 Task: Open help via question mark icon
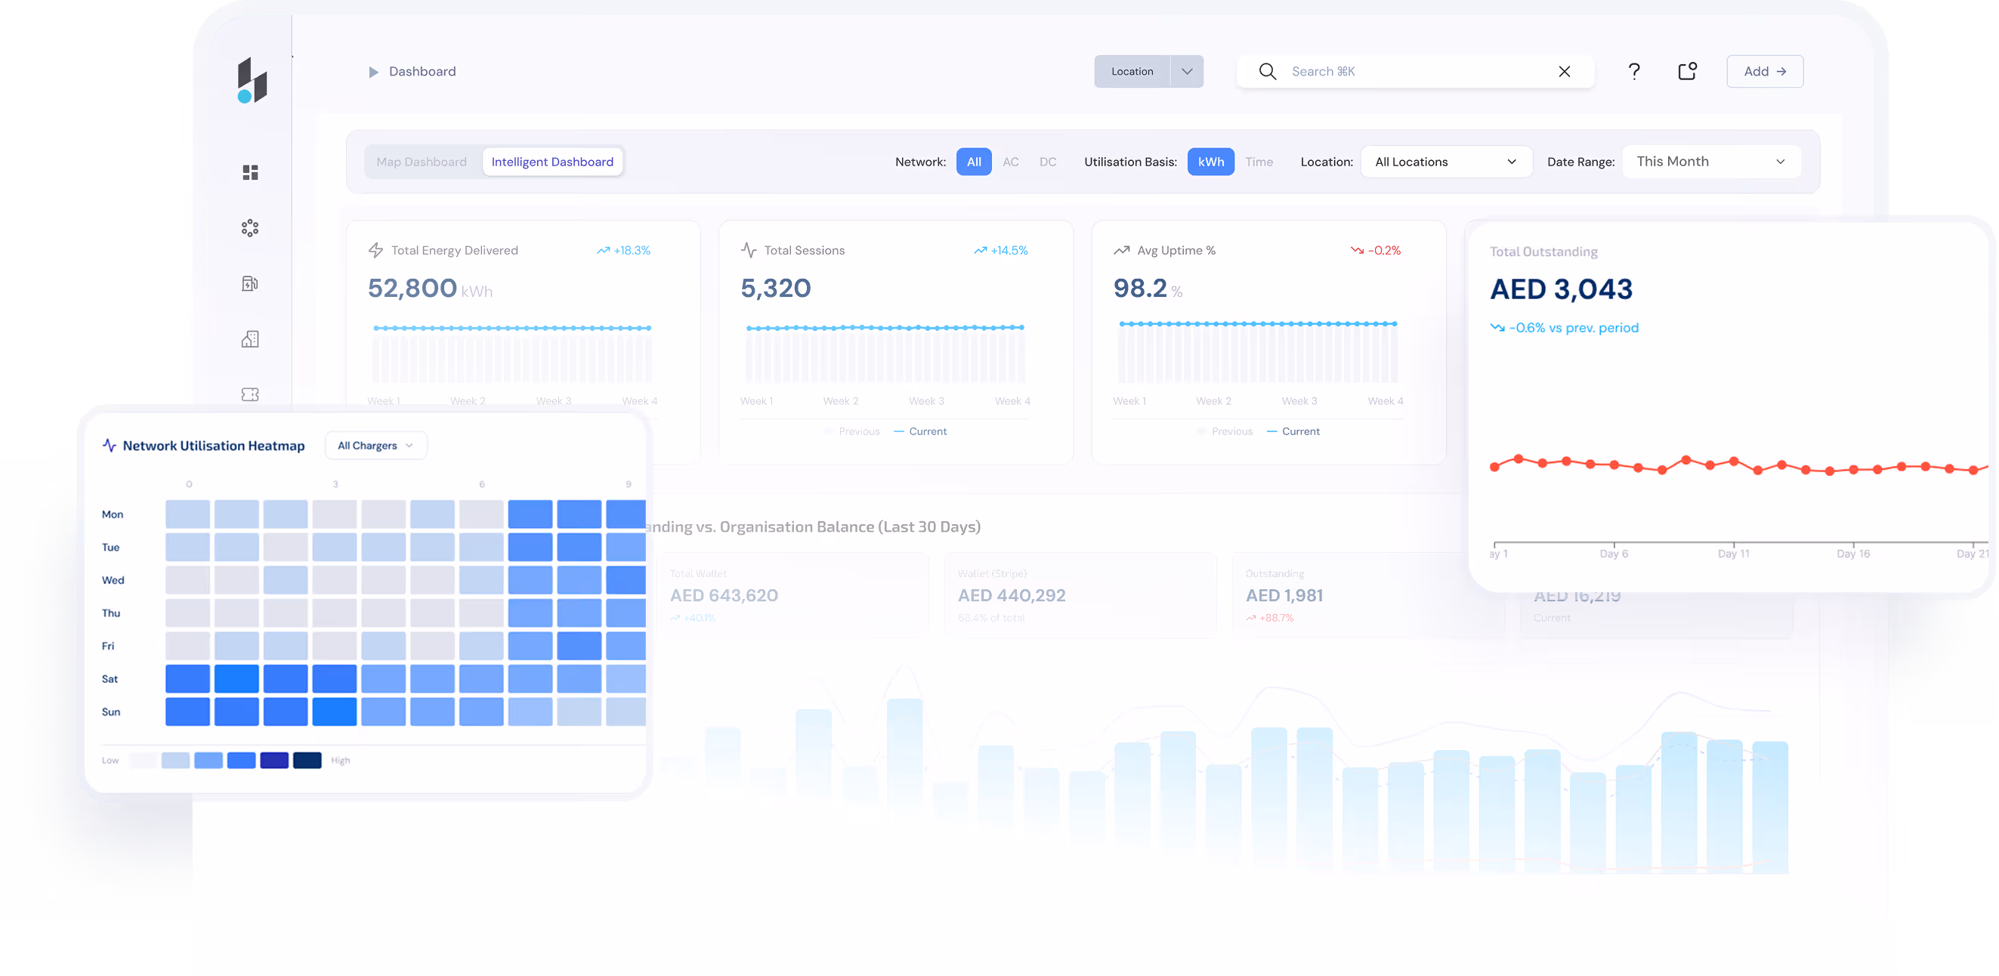click(x=1633, y=71)
